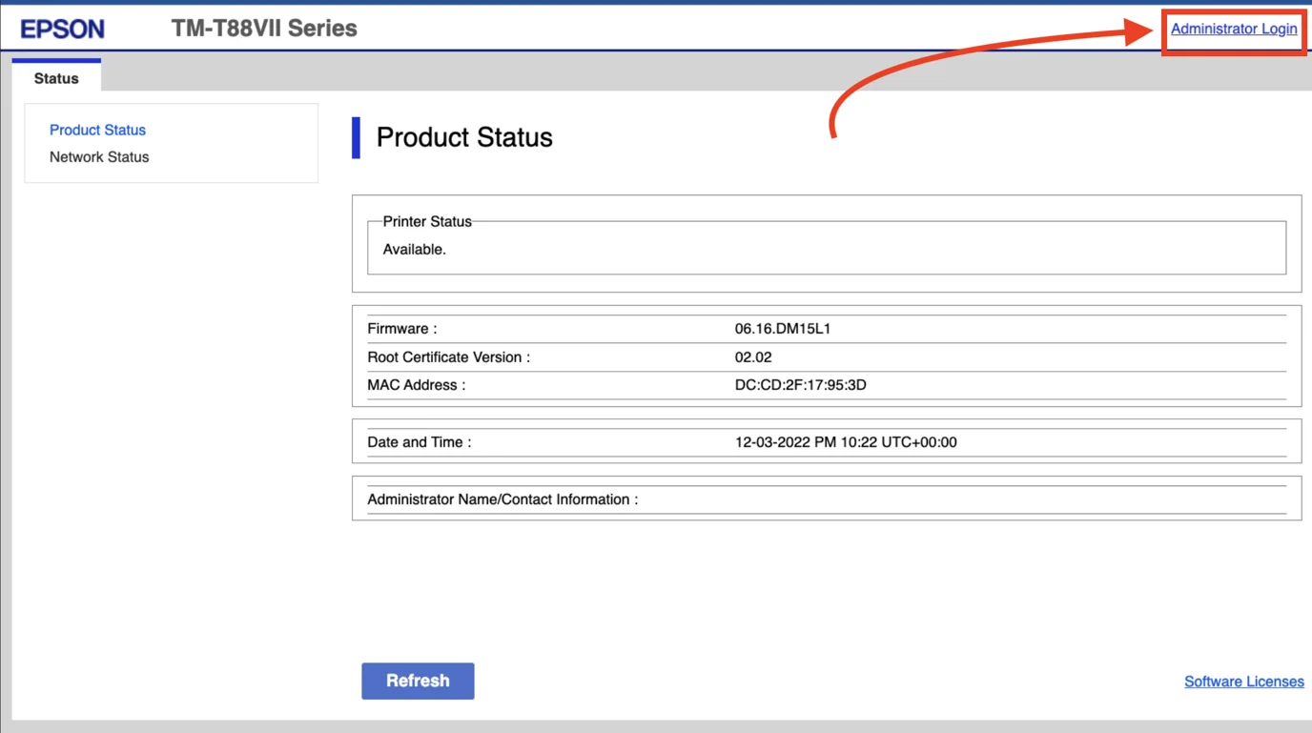Click the Product Status page heading
Image resolution: width=1312 pixels, height=733 pixels.
tap(463, 137)
